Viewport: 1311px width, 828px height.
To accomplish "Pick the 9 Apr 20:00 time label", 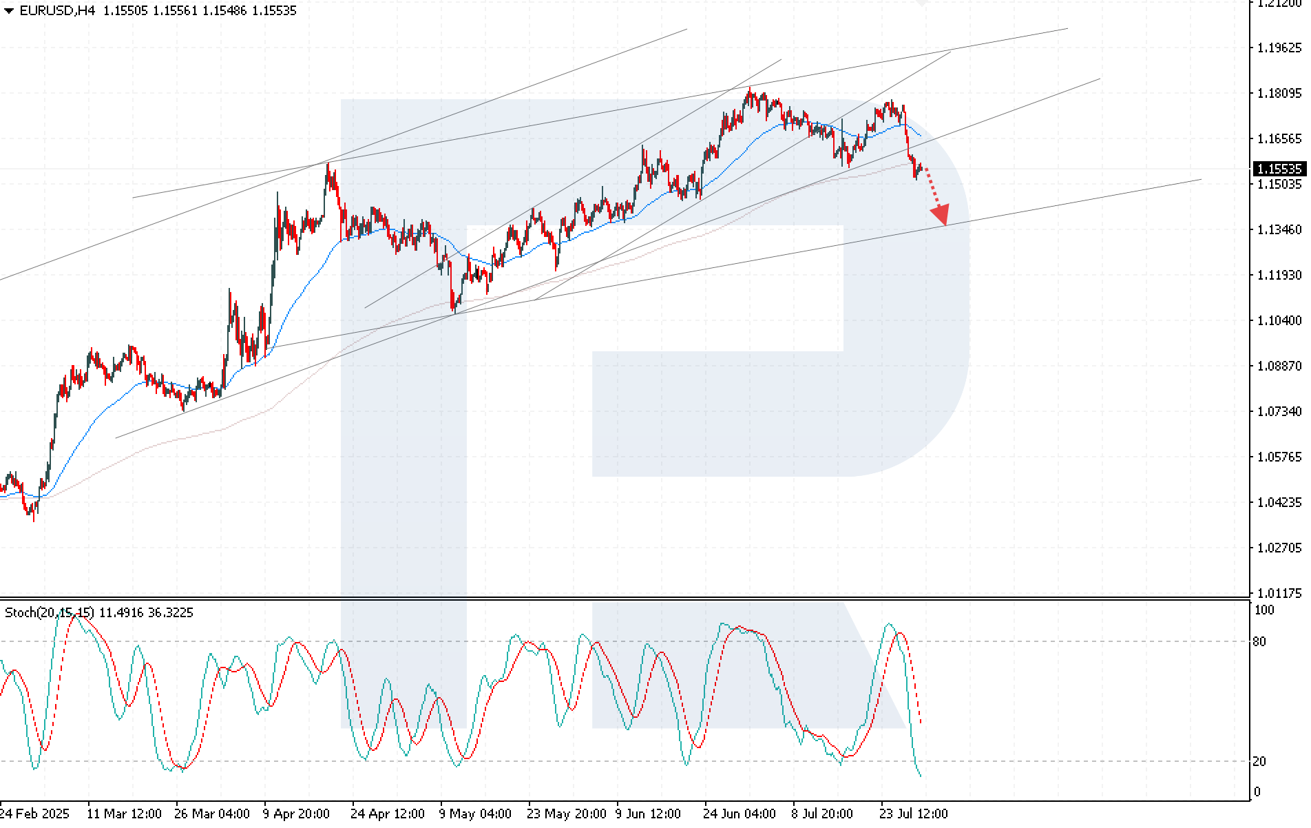I will 297,814.
